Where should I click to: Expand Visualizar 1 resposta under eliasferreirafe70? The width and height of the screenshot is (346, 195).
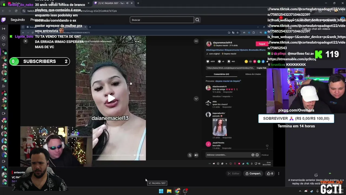[222, 96]
